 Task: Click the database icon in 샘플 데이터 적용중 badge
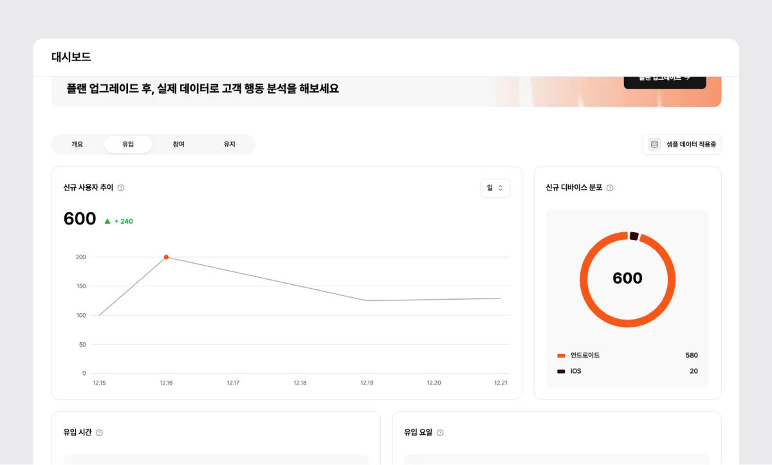pyautogui.click(x=653, y=144)
